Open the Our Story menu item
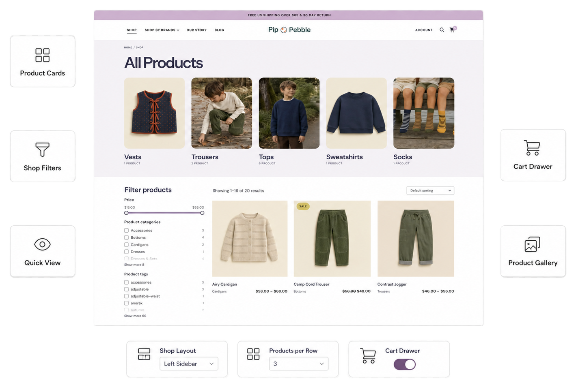This screenshot has width=576, height=387. [196, 30]
